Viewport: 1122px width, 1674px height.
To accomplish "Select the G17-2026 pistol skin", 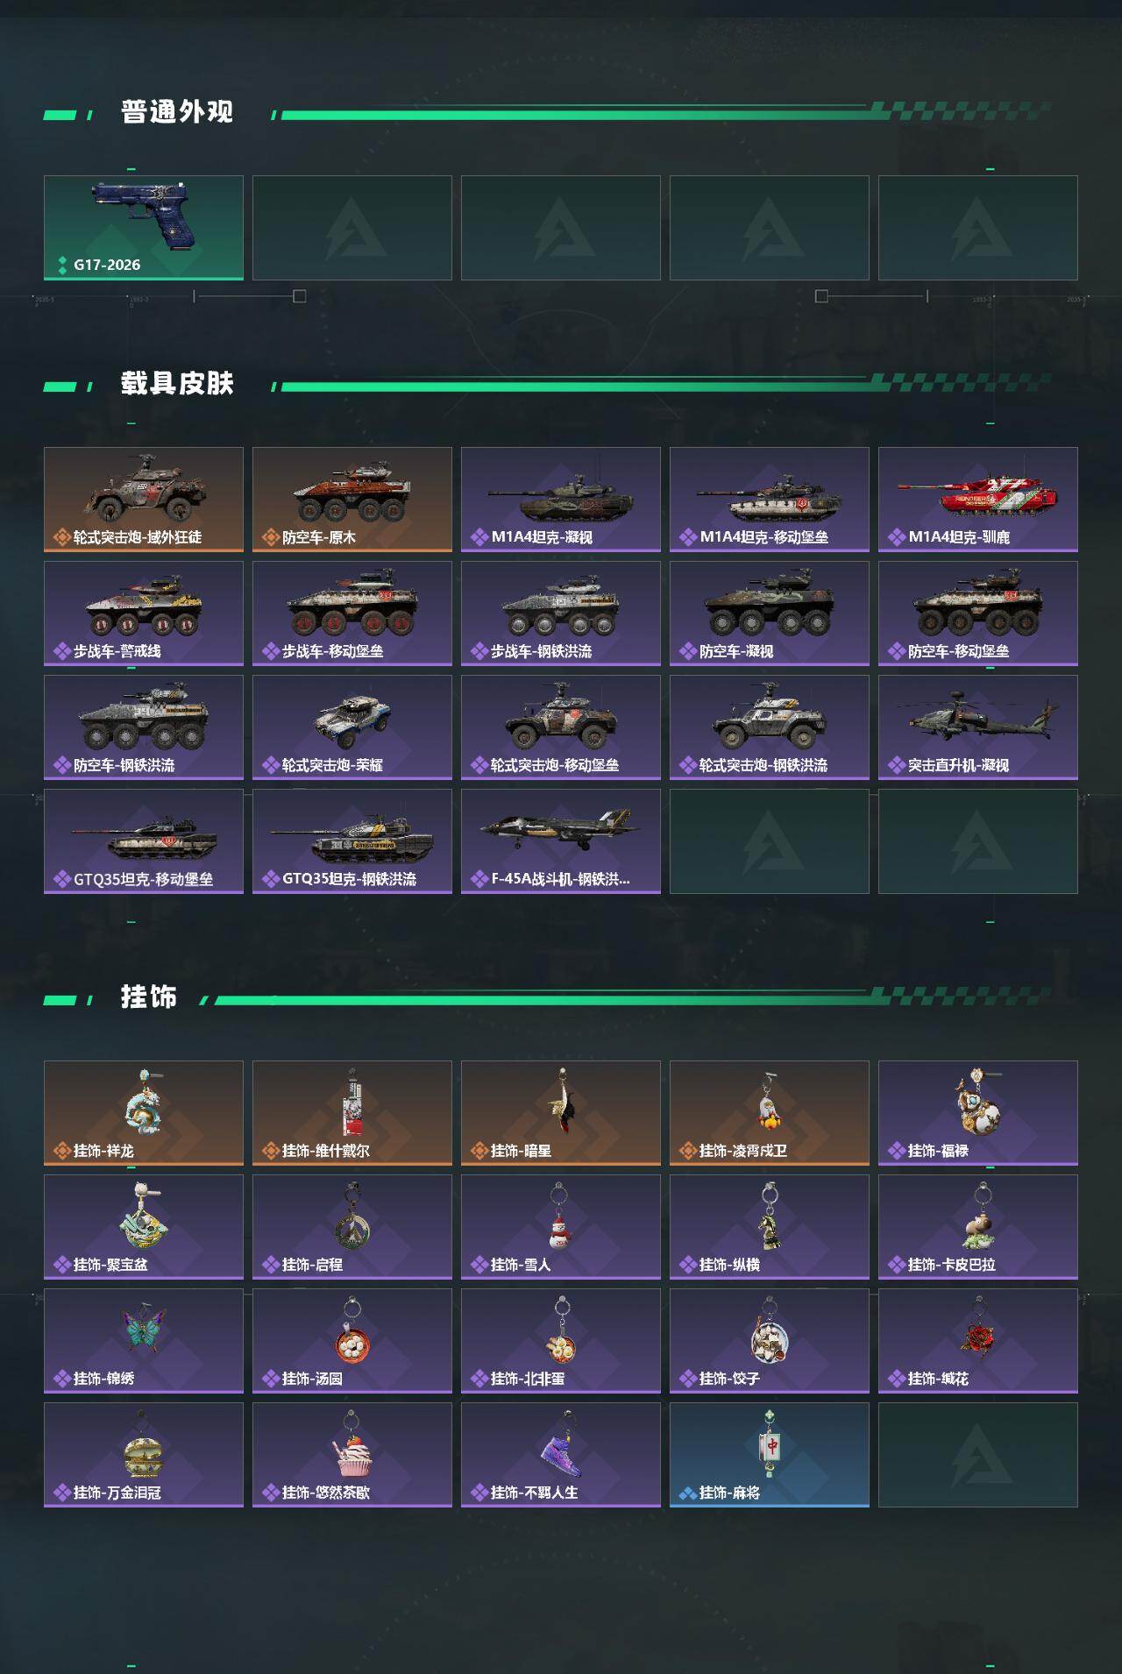I will pyautogui.click(x=144, y=228).
